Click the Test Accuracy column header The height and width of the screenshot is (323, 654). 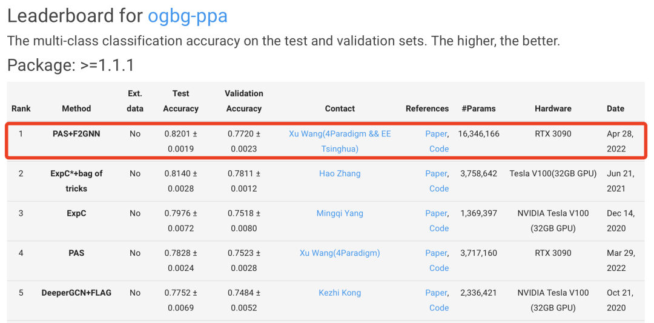click(180, 101)
